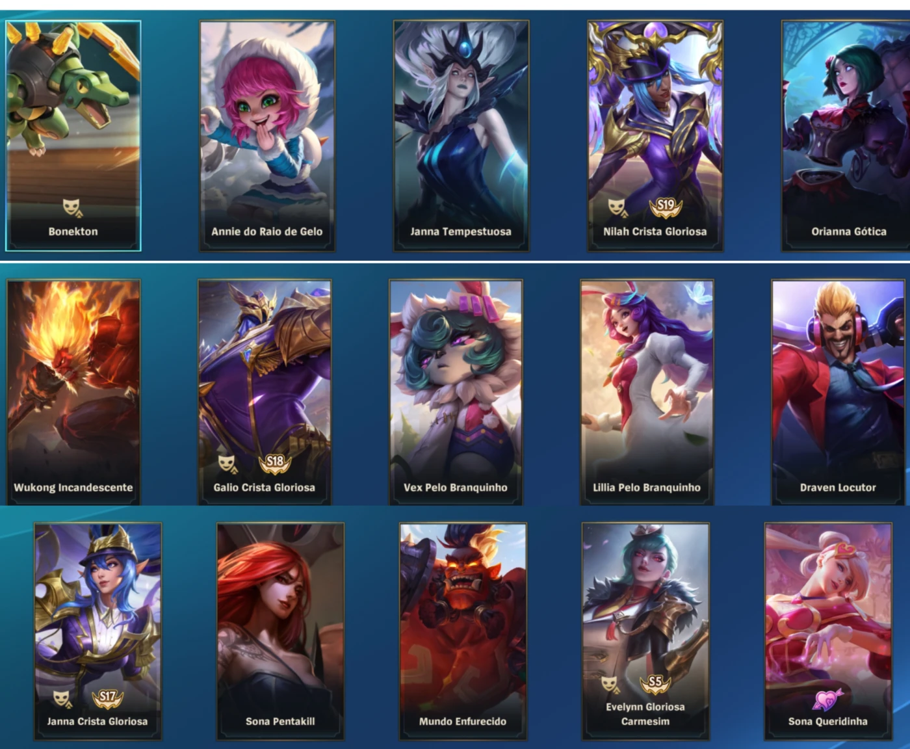
Task: Choose the Wukong Incandescente skin
Action: point(73,392)
